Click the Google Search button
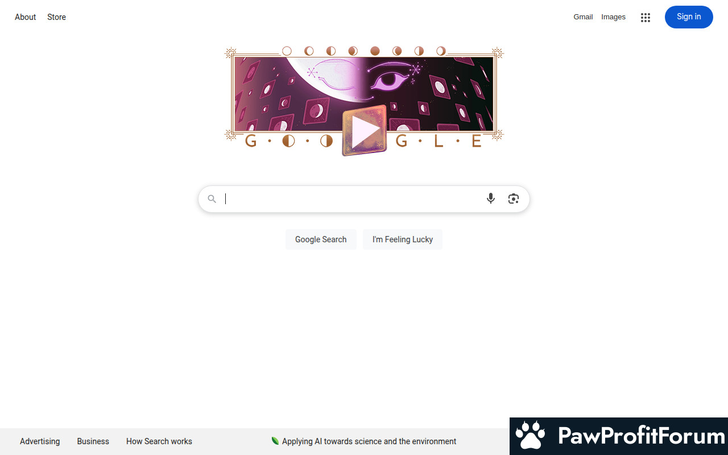 (321, 239)
